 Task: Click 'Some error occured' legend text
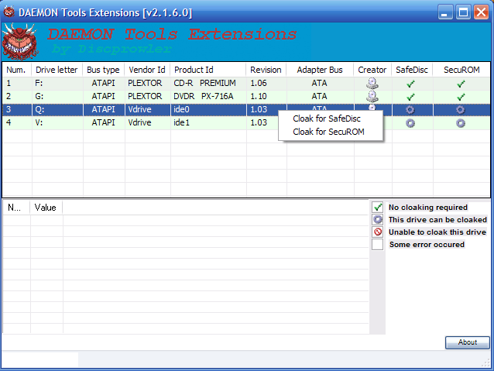tap(427, 244)
